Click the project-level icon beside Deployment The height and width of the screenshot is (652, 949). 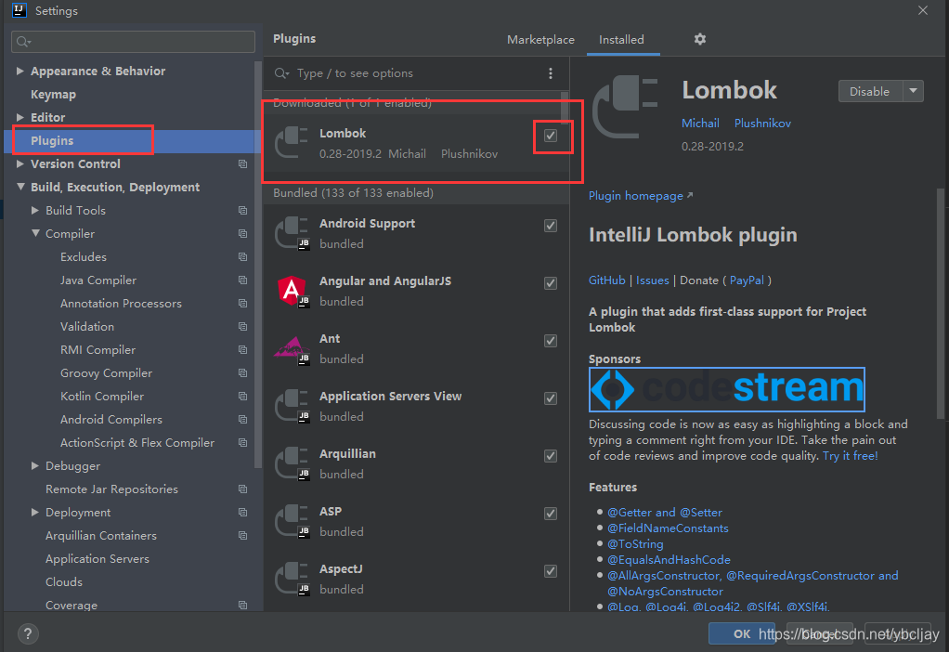(242, 512)
